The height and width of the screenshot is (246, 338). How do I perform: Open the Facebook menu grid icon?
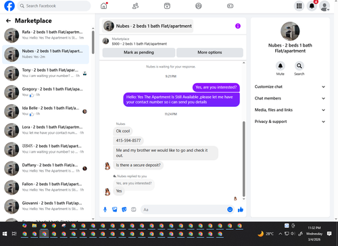click(x=299, y=6)
